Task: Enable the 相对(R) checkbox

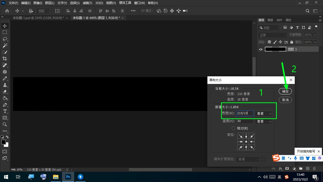Action: [x=233, y=128]
